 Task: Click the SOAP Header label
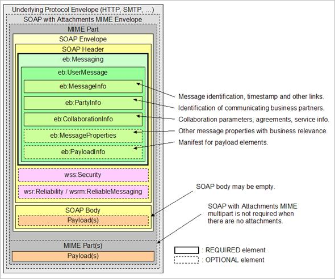pyautogui.click(x=83, y=49)
